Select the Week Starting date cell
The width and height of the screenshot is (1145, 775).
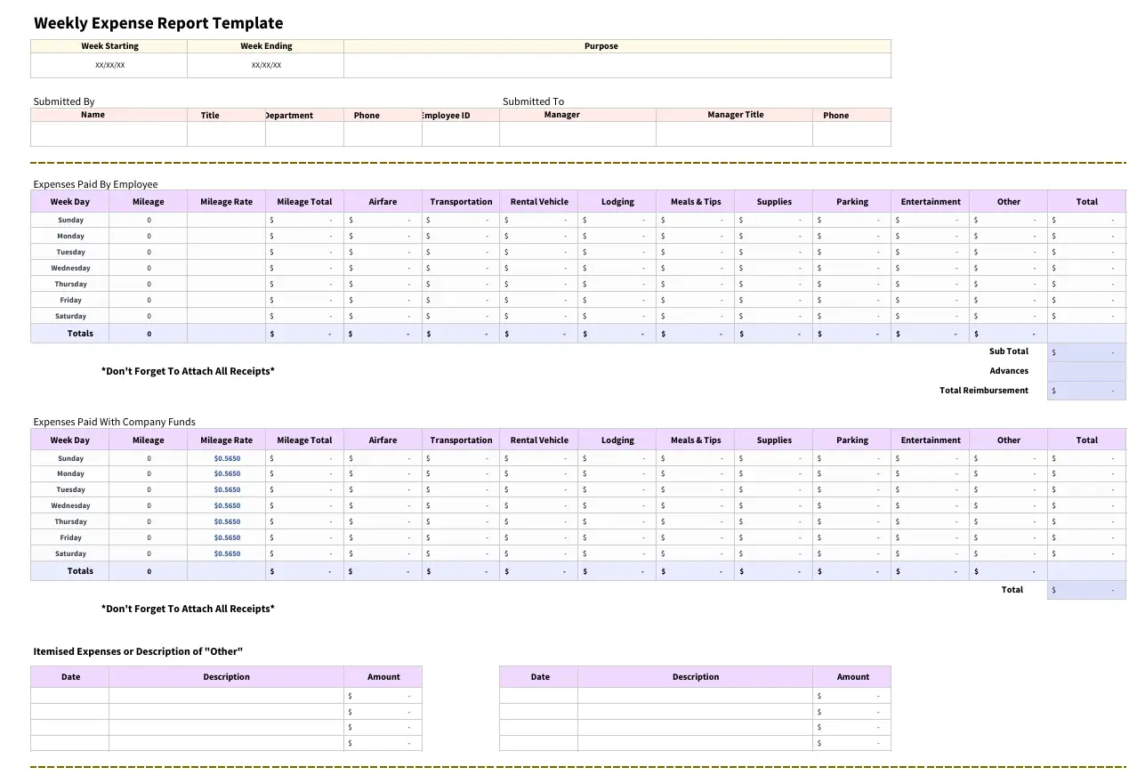[x=109, y=64]
